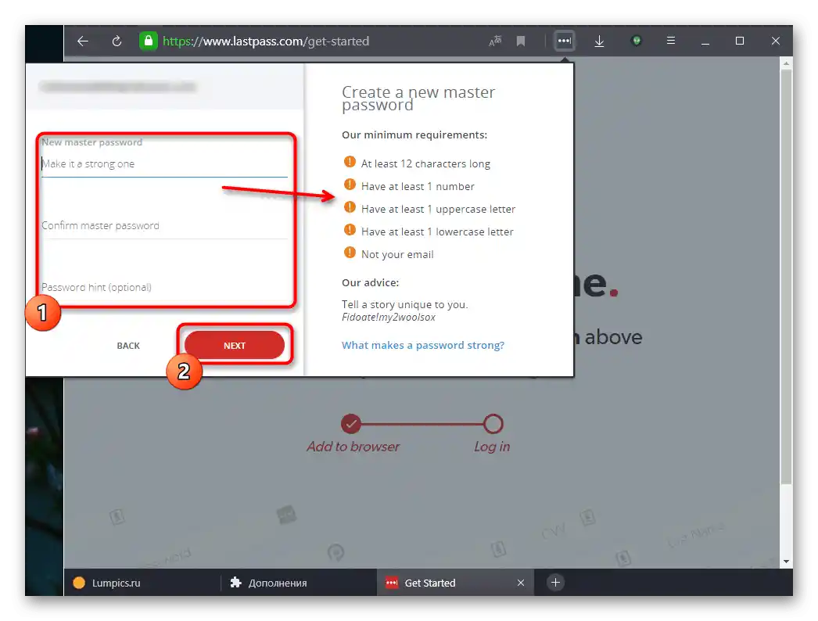This screenshot has width=818, height=621.
Task: Click the page scrollbar up arrow
Action: [x=786, y=63]
